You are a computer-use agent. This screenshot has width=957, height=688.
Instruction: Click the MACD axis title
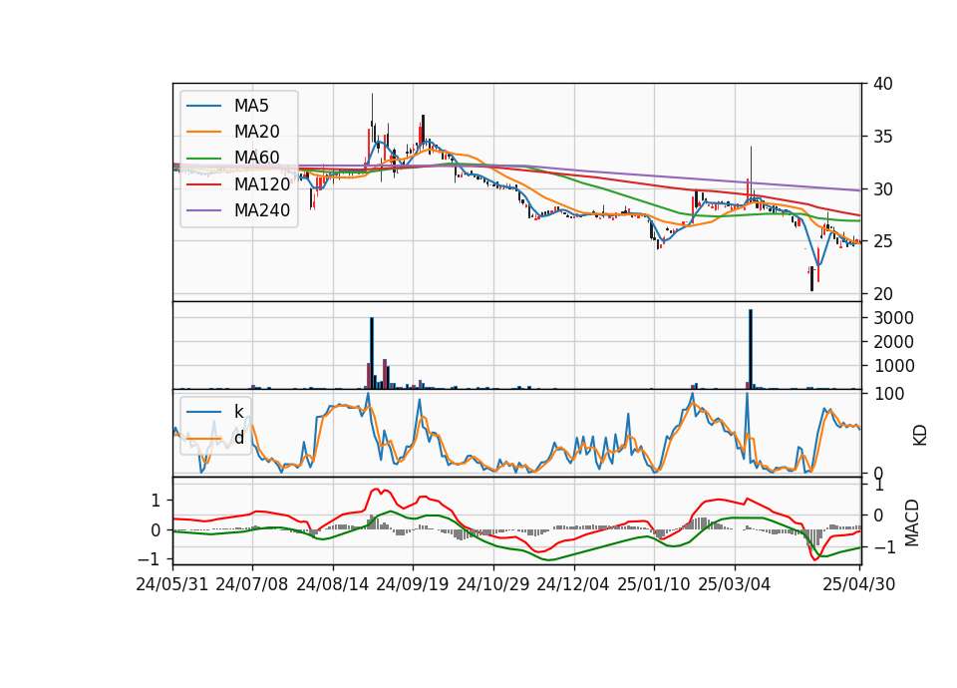coord(912,522)
